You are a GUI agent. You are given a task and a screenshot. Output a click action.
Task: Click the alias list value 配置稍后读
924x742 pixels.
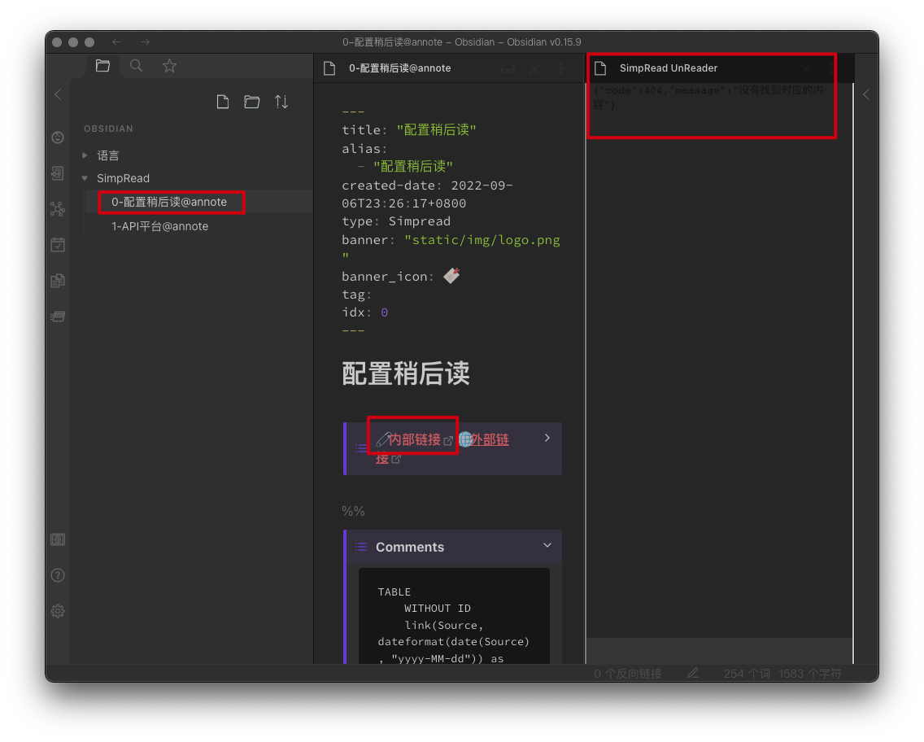tap(413, 167)
